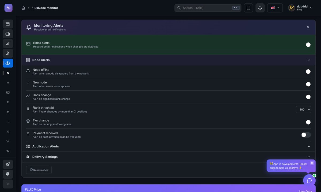
Task: Expand the Application Alerts section chevron
Action: coord(309,146)
